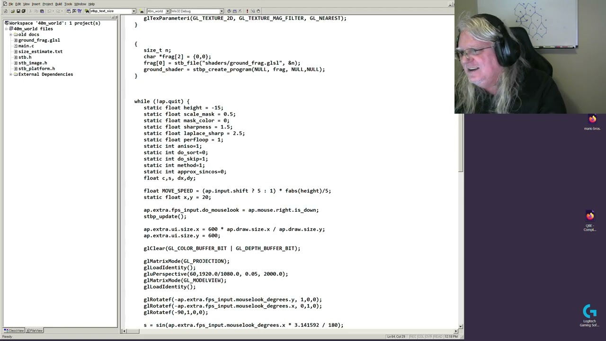
Task: Click the Undo toolbar icon
Action: pos(49,11)
